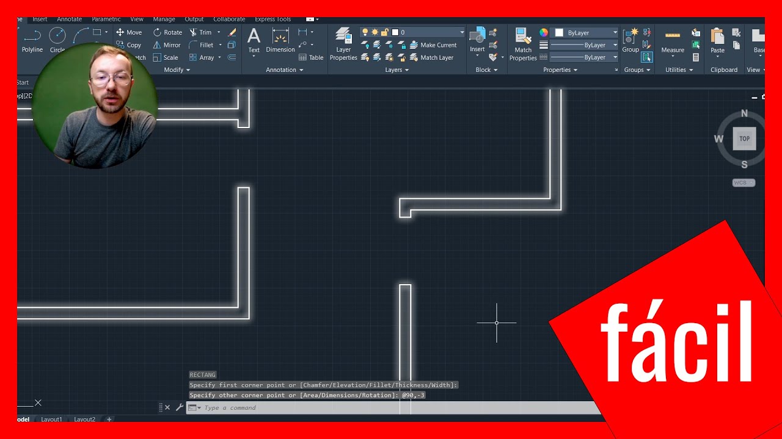782x439 pixels.
Task: Open the ByLayer object color dropdown
Action: click(585, 32)
